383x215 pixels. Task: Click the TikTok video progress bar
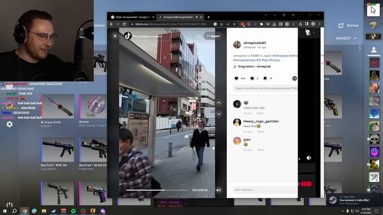click(157, 190)
